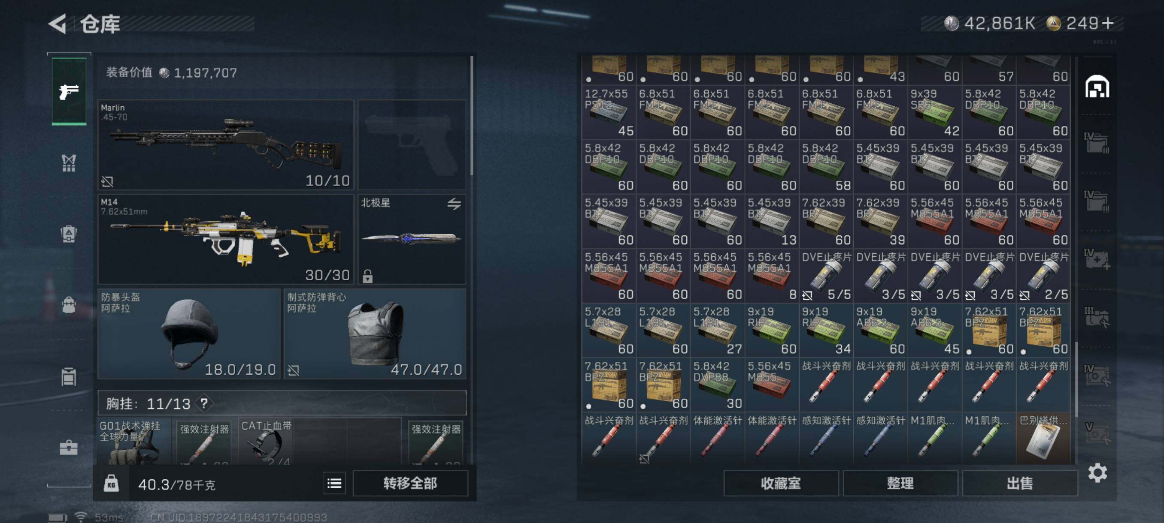
Task: Click the 整理 organize button
Action: 900,484
